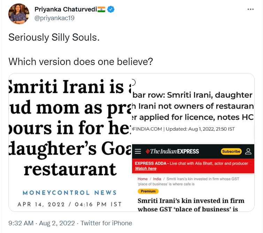Open the tweet's three-dot more options
263x233 pixels.
pyautogui.click(x=250, y=9)
